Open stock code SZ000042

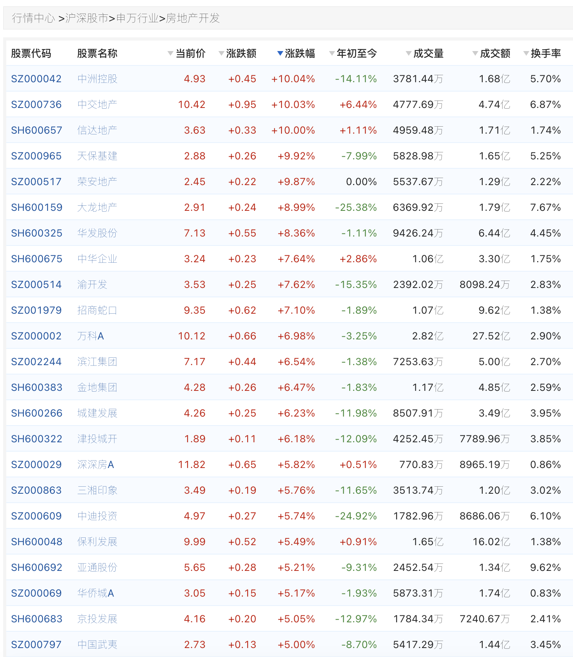click(x=36, y=79)
